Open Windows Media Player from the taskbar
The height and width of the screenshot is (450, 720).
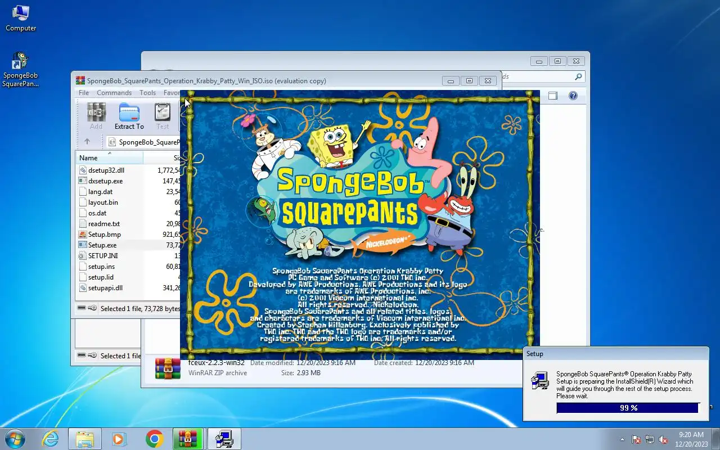(x=119, y=439)
